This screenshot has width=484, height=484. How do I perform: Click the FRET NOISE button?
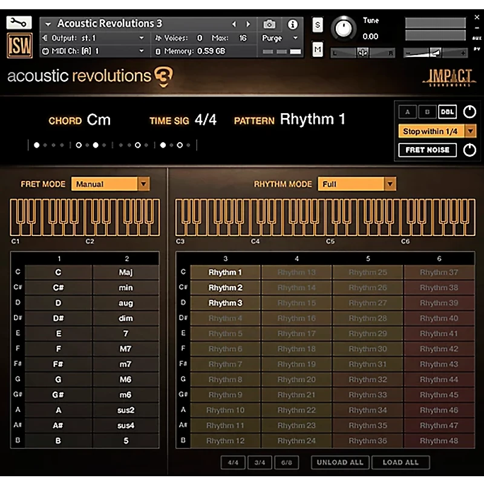point(428,149)
